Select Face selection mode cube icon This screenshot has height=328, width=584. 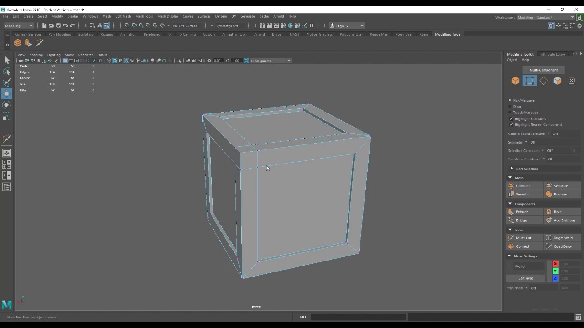click(558, 81)
